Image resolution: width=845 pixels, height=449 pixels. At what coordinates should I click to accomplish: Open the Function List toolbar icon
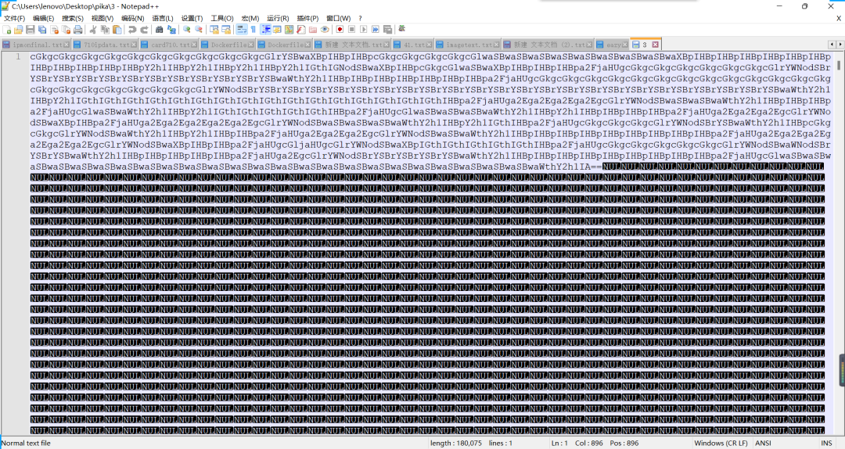pyautogui.click(x=300, y=30)
